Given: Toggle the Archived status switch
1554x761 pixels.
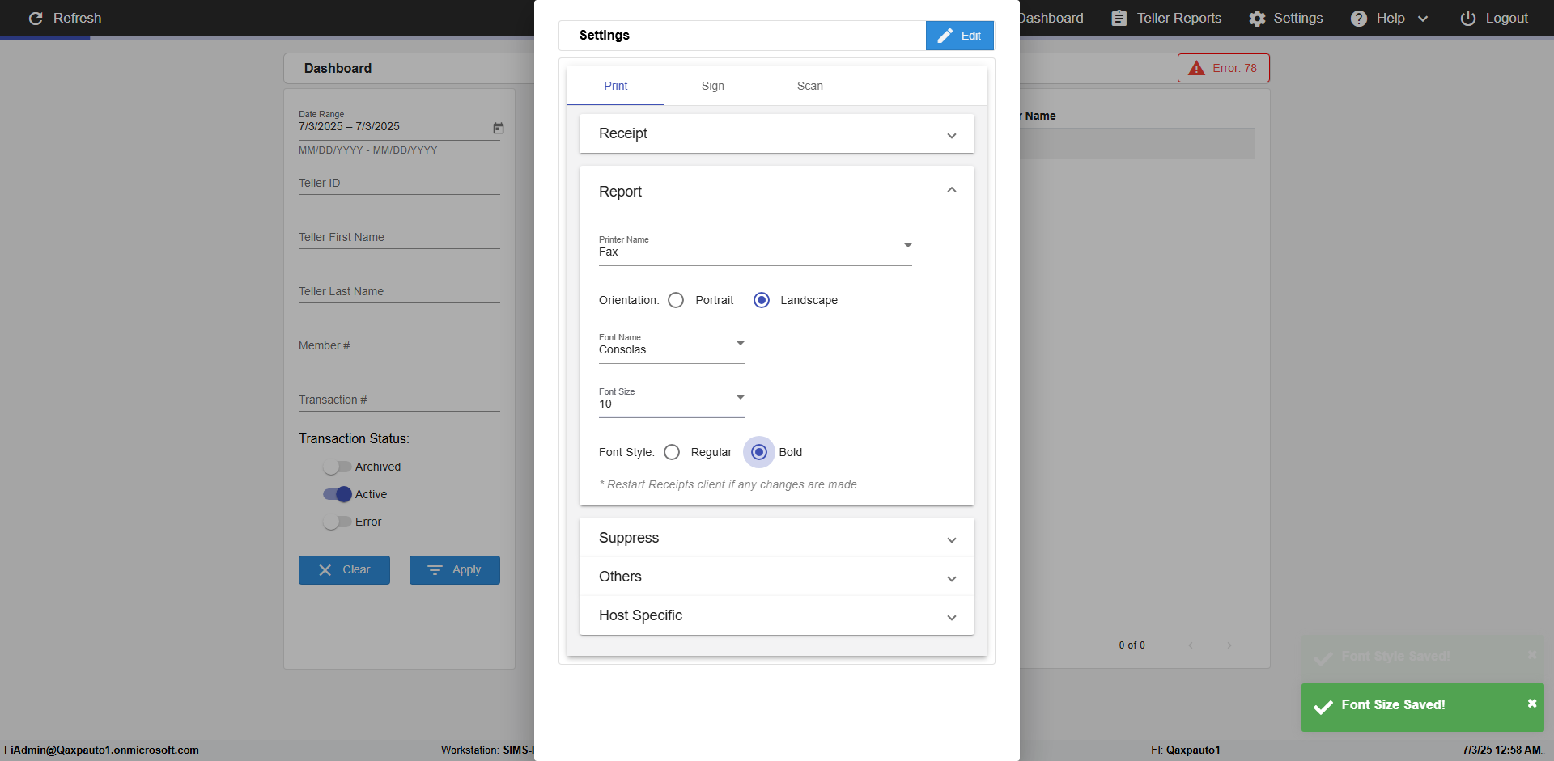Looking at the screenshot, I should 337,467.
